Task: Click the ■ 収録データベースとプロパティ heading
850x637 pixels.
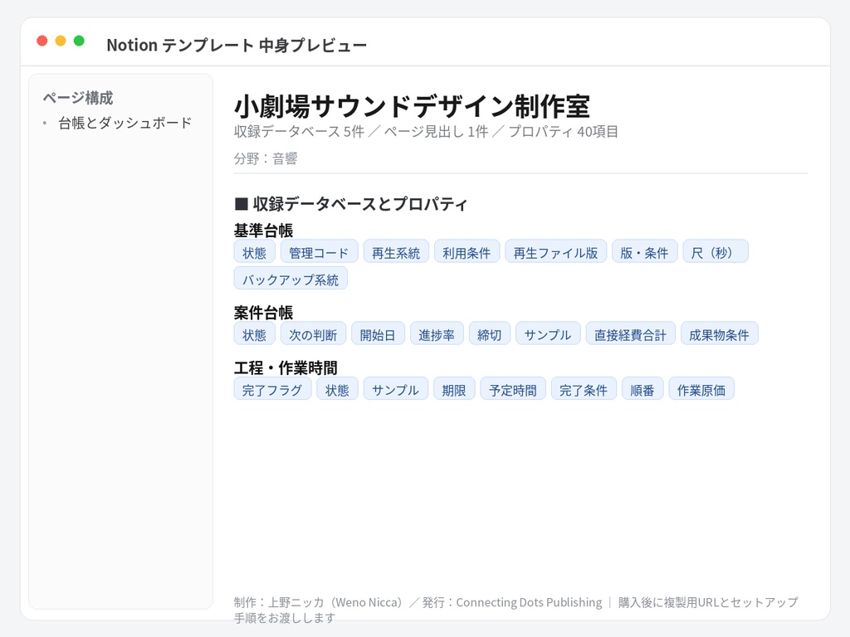Action: tap(351, 204)
